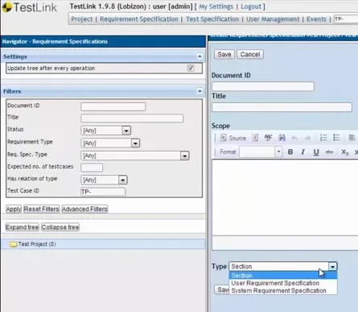Viewport: 358px width, 312px height.
Task: Open the Requirement Specification menu
Action: click(x=139, y=19)
